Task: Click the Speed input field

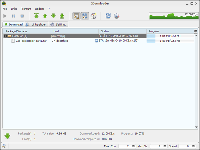Action: [x=186, y=146]
